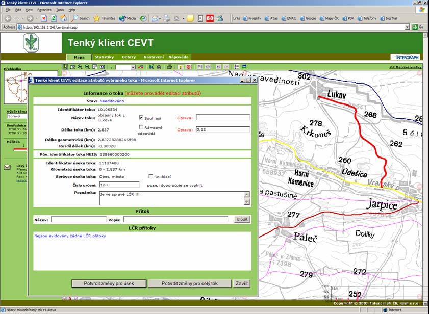Go to the browser Home page
Screen dimensions: 429x314
point(63,18)
